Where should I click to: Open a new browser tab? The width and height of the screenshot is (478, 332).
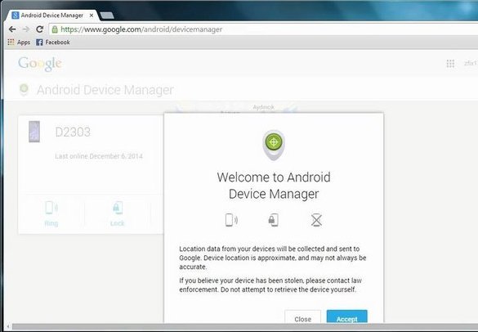107,16
